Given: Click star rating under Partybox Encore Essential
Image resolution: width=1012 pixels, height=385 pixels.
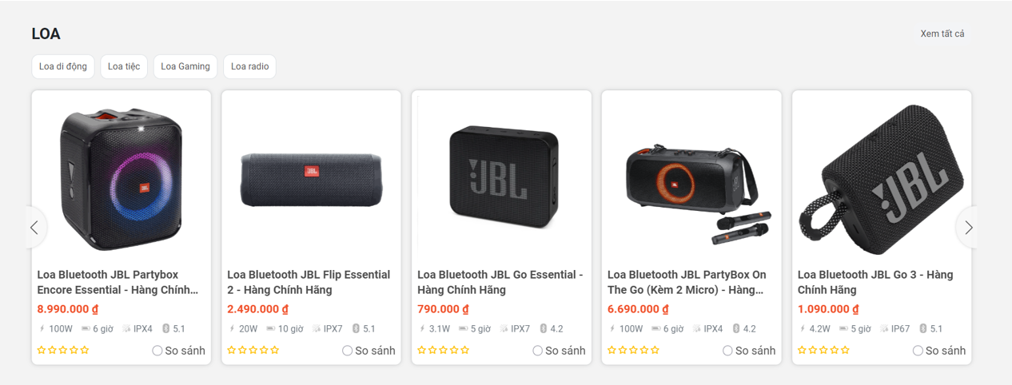Looking at the screenshot, I should pos(63,350).
